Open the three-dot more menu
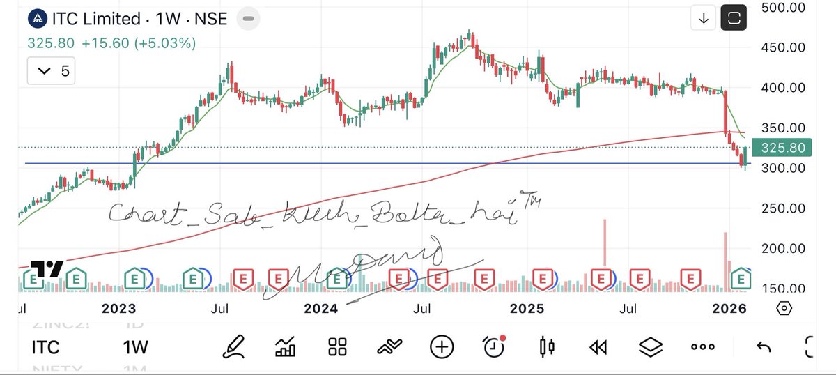The image size is (836, 375). click(702, 346)
